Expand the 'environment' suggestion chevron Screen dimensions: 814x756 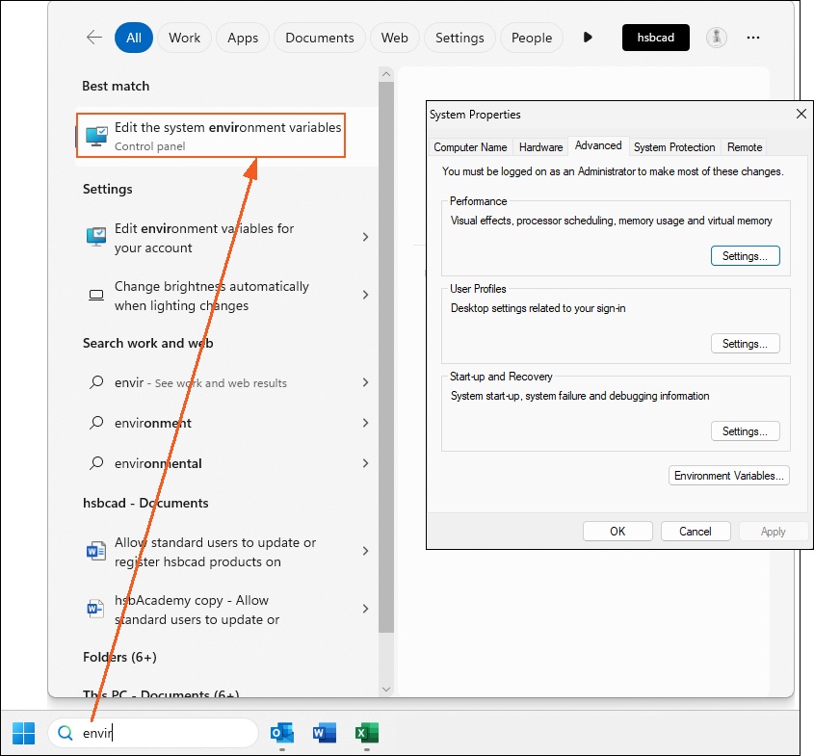pyautogui.click(x=365, y=423)
